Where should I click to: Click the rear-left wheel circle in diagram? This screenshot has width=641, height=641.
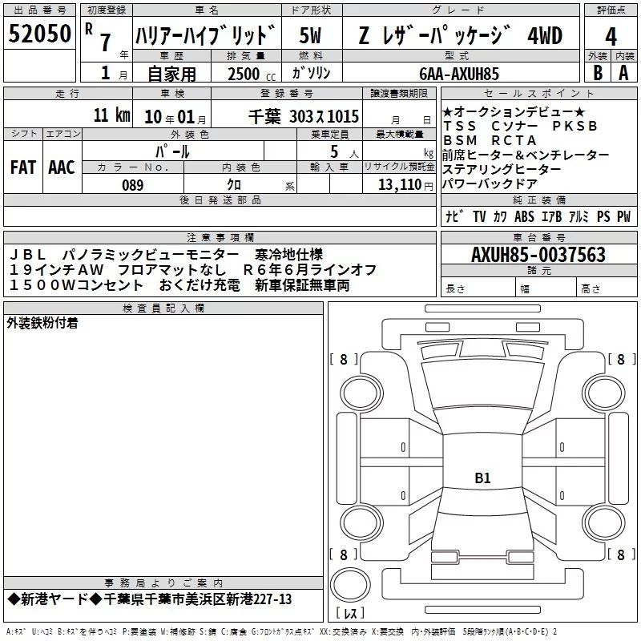361,523
